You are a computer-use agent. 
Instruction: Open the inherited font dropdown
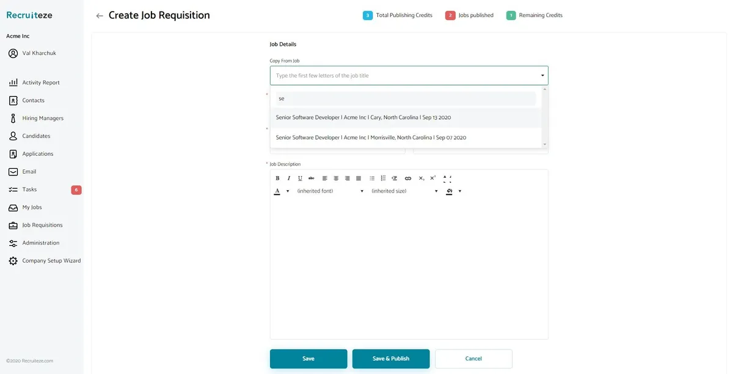click(x=330, y=191)
